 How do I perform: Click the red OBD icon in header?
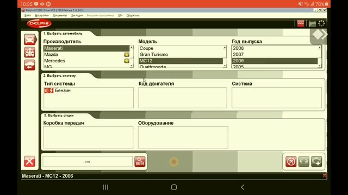[301, 23]
